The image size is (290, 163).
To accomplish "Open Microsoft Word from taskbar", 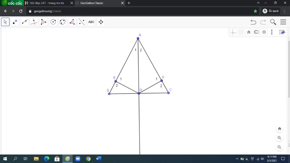I will [x=99, y=159].
